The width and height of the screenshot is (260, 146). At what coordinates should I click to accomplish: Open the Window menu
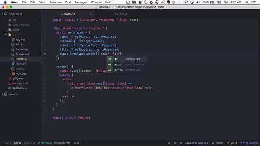(x=96, y=2)
